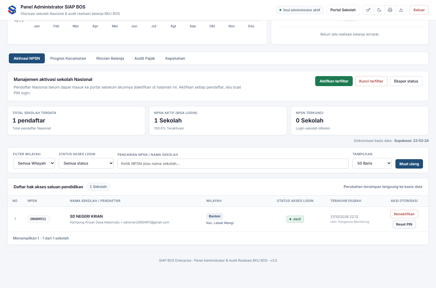
Task: Click the Kunci terfilter button
Action: point(371,81)
